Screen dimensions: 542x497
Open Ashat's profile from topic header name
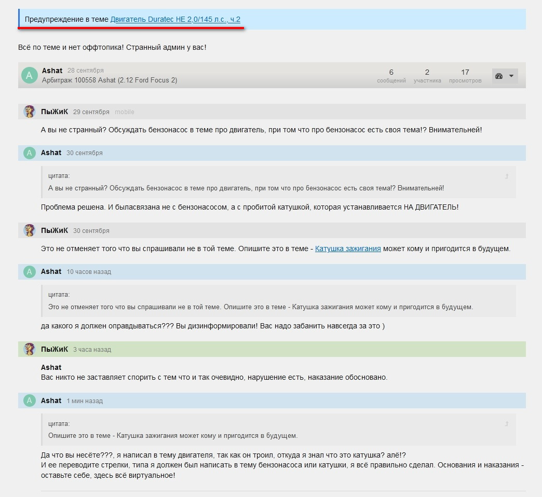click(x=52, y=71)
